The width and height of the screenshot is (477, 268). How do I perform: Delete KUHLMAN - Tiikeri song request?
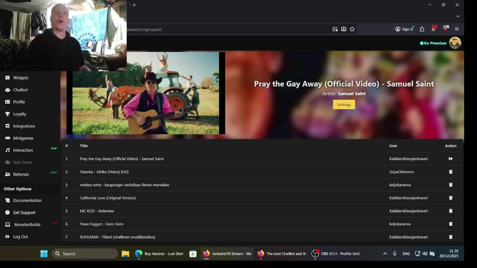click(451, 237)
